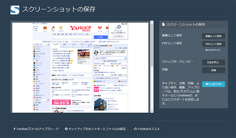Viewport: 236px width, 138px height.
Task: Click the preview pane vertical scrollbar
Action: pos(152,59)
